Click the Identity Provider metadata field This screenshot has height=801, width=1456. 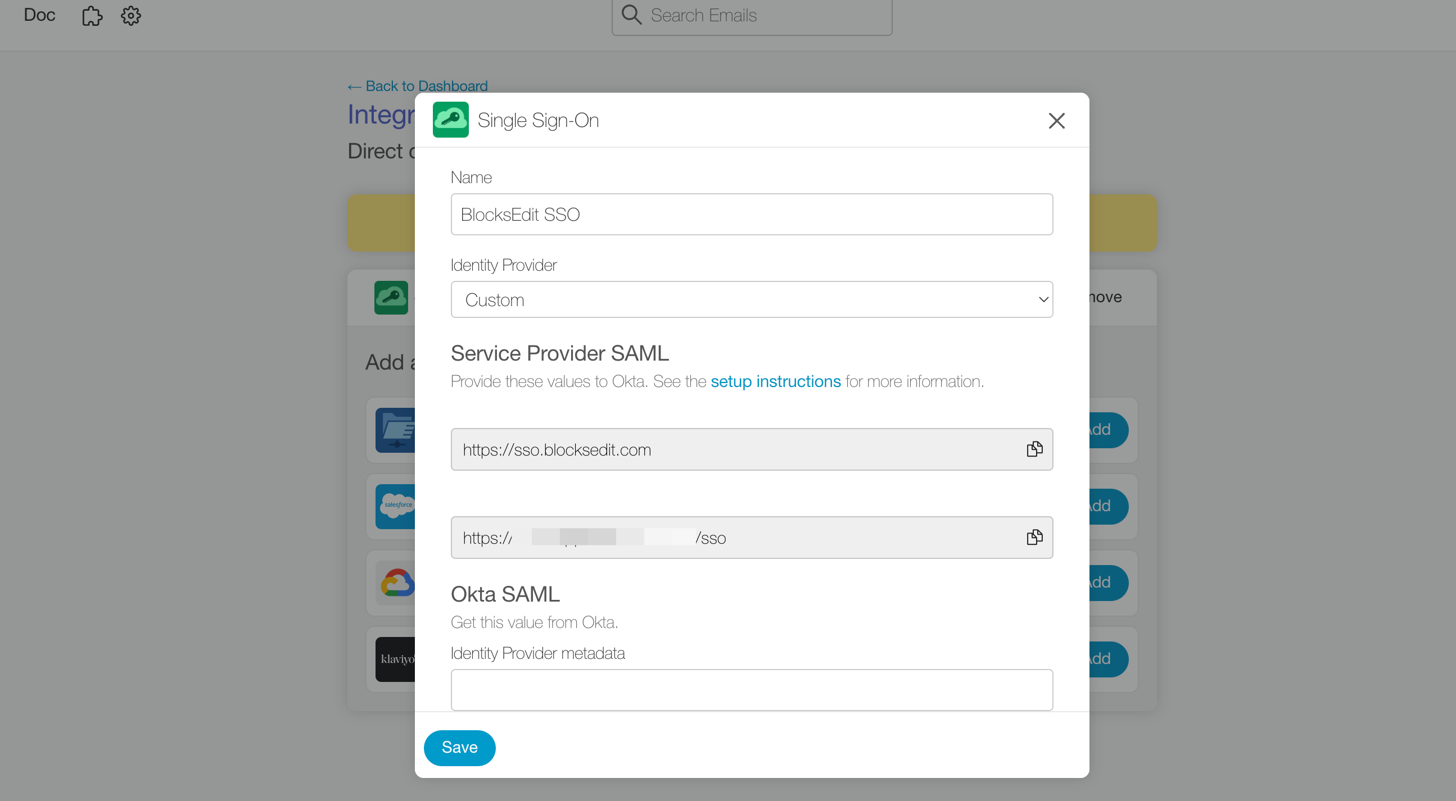coord(752,690)
